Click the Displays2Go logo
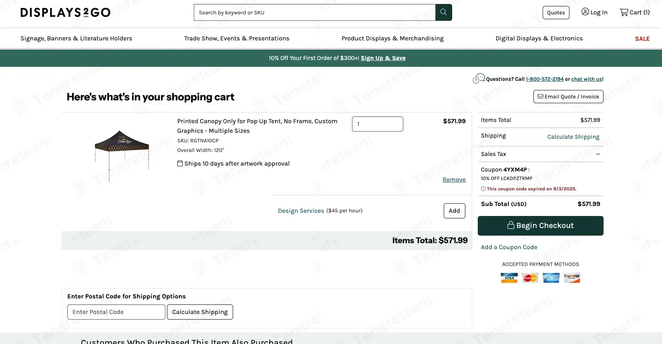 [x=65, y=12]
